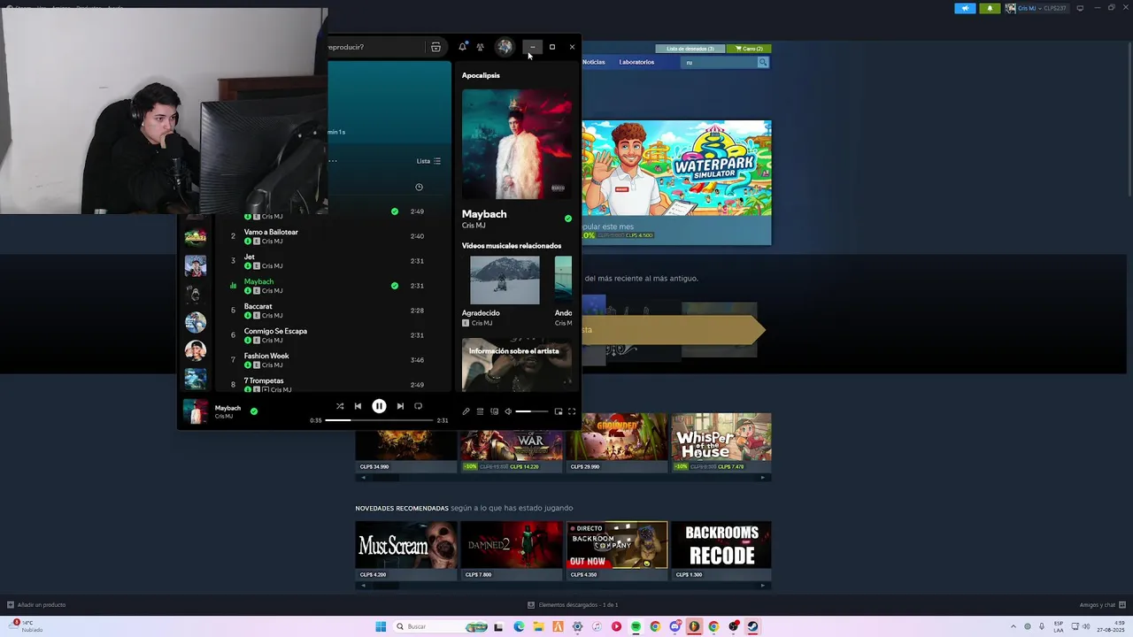This screenshot has height=637, width=1133.
Task: Pause the playing Maybach track
Action: coord(379,406)
